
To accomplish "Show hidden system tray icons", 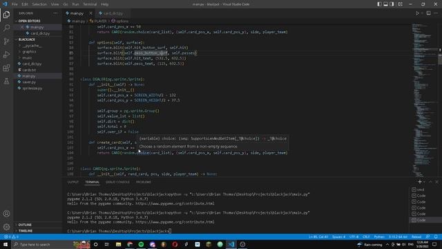I will (387, 244).
